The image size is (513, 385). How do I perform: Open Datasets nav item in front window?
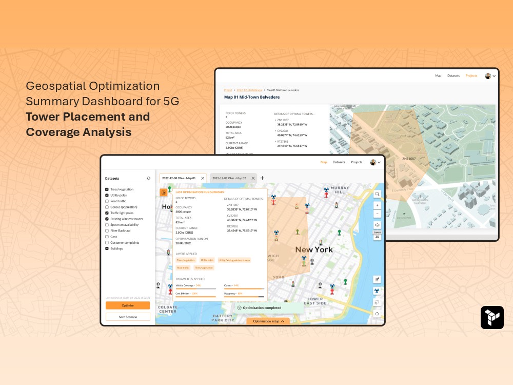coord(339,162)
